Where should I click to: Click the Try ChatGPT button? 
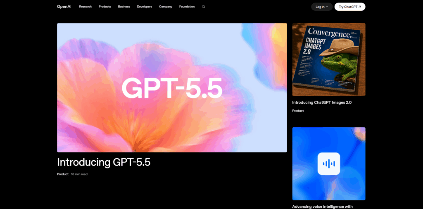tap(350, 7)
